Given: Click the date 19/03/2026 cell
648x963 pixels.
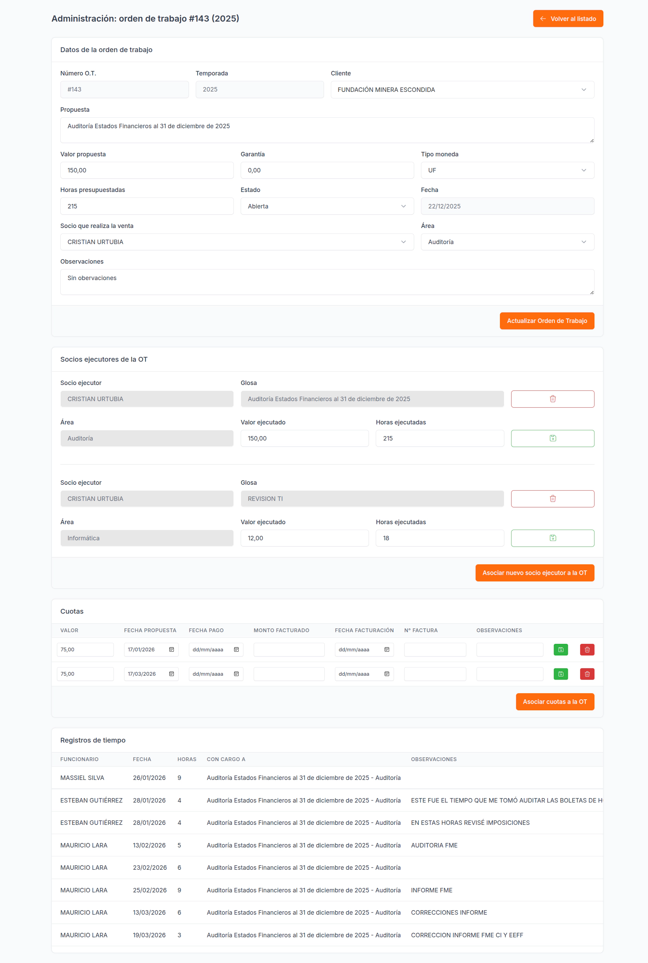Looking at the screenshot, I should pos(149,935).
